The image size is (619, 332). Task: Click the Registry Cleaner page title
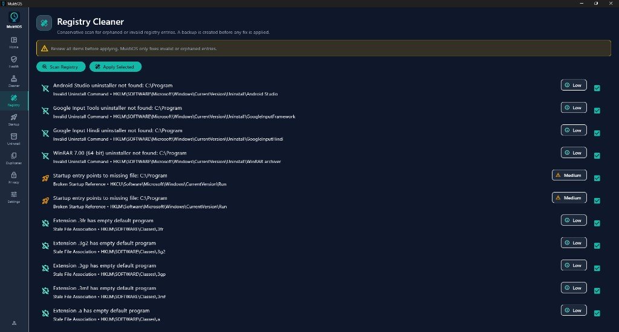pyautogui.click(x=91, y=22)
